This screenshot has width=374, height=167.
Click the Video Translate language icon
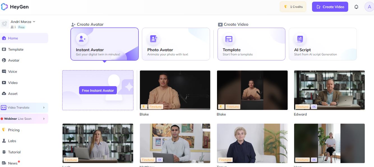coord(4,107)
